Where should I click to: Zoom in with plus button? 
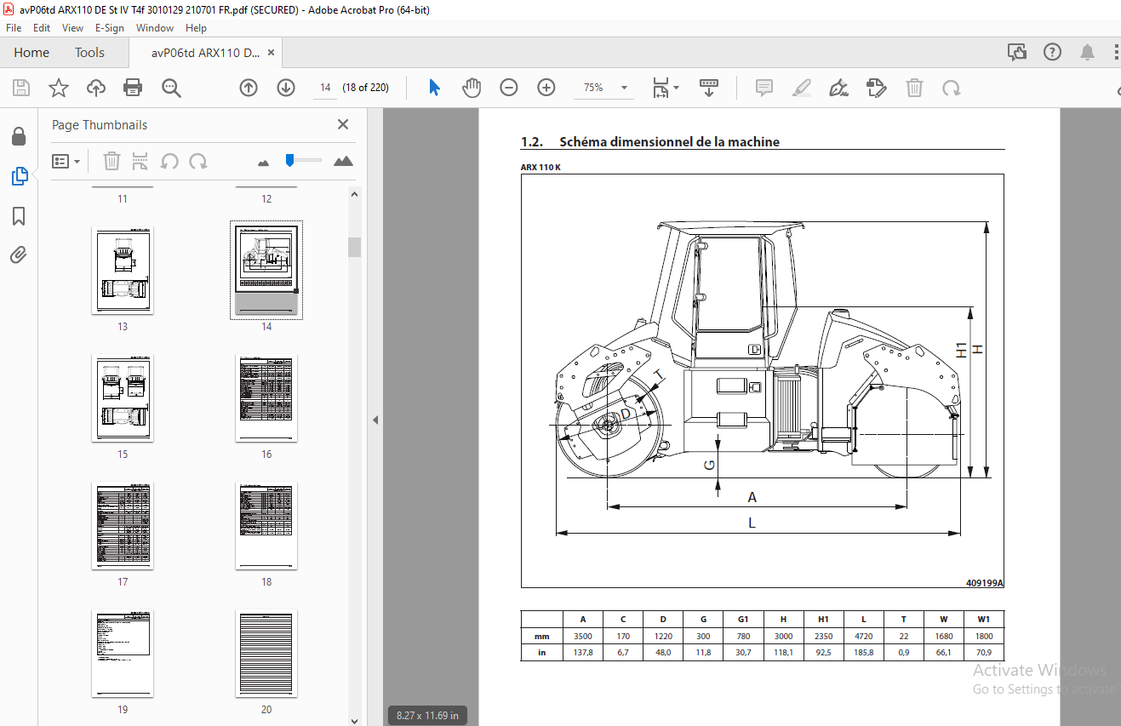[546, 88]
